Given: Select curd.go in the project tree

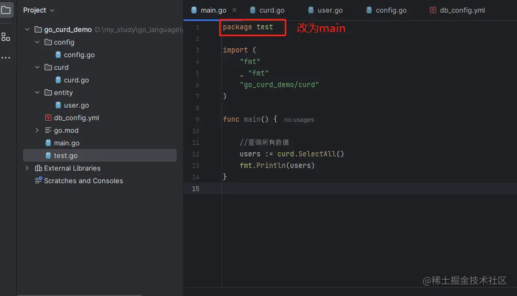Looking at the screenshot, I should 76,80.
